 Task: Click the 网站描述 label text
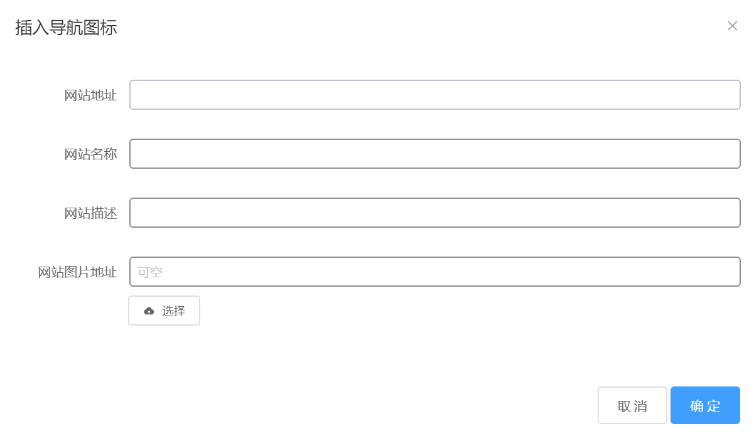tap(90, 213)
